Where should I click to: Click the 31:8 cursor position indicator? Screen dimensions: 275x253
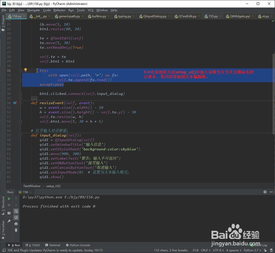coord(195,250)
